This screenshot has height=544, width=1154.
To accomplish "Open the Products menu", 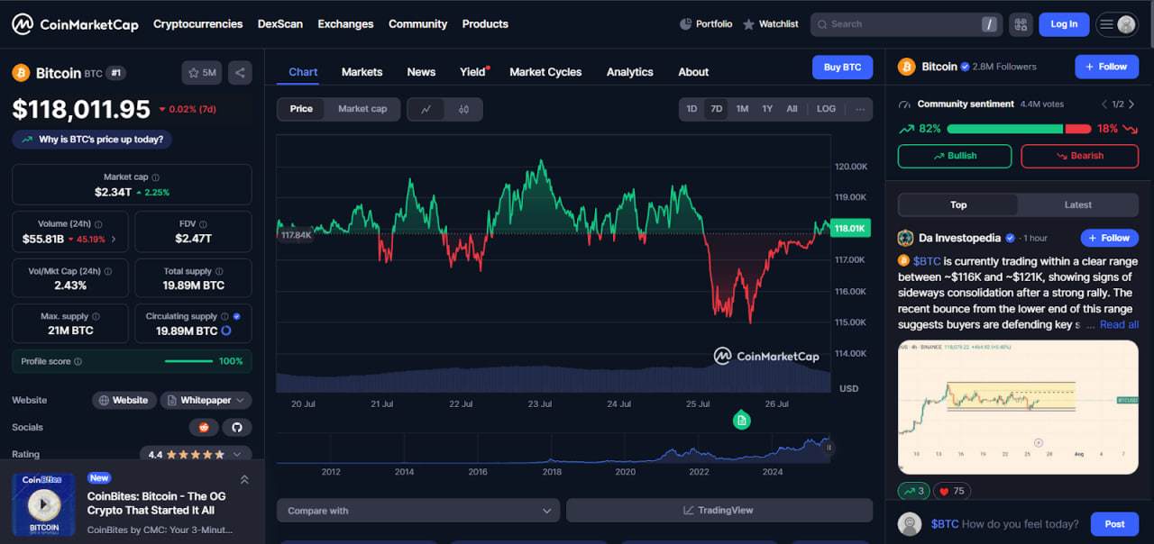I will click(485, 24).
